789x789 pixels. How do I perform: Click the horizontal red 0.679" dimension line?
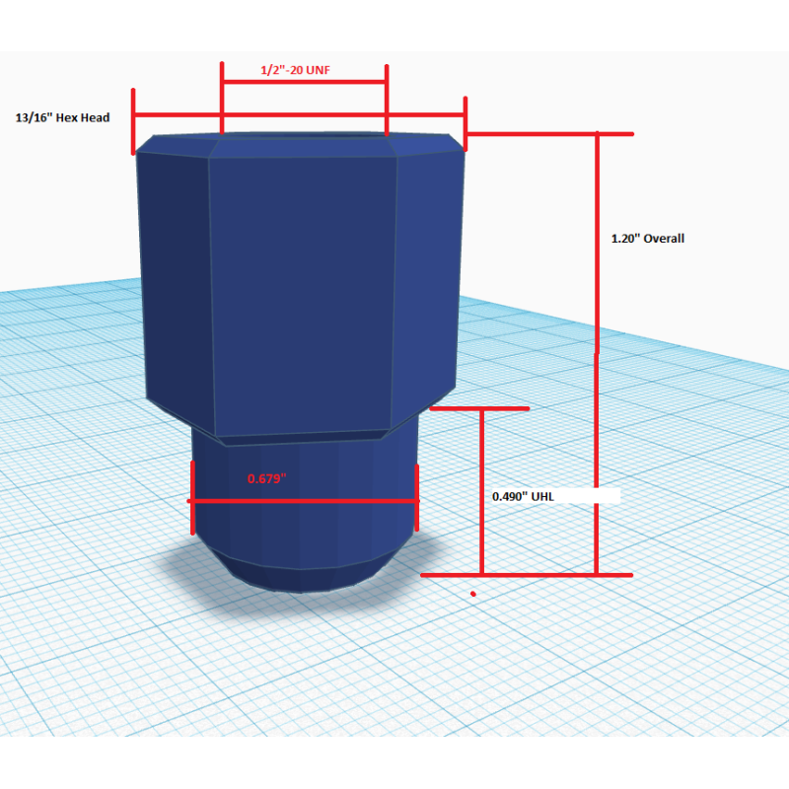[304, 501]
